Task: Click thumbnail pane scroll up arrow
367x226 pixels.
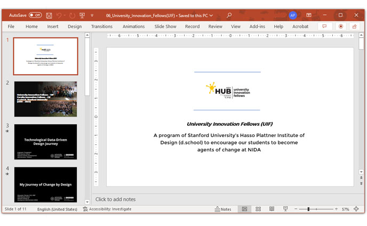Action: pos(87,35)
